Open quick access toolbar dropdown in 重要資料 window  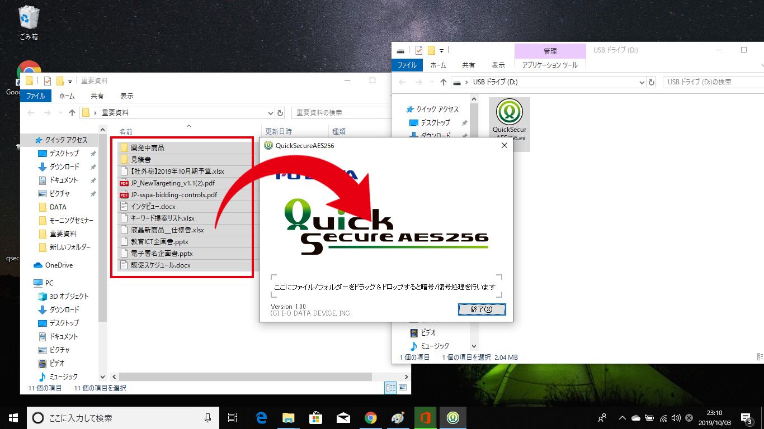(x=70, y=81)
